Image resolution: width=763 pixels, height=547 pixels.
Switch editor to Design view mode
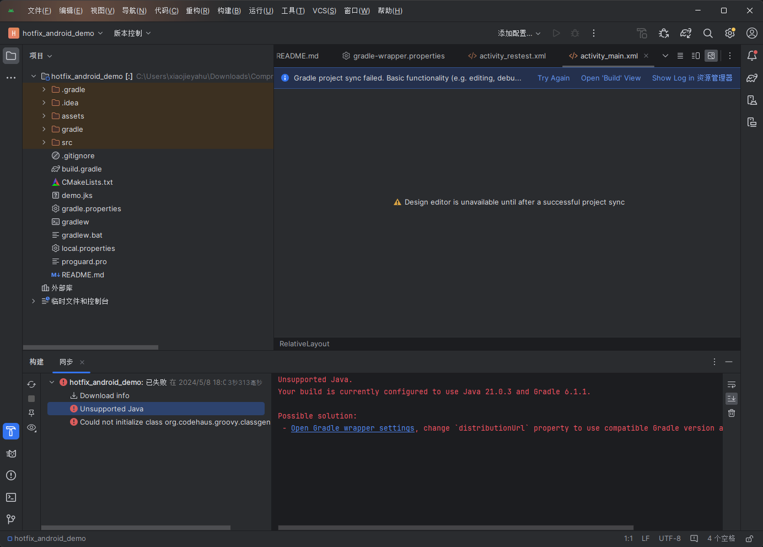(x=711, y=56)
